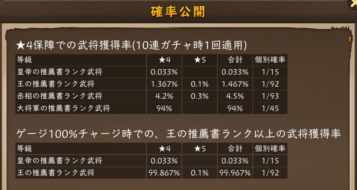
Task: Click the 合計 header in first table
Action: click(x=235, y=60)
